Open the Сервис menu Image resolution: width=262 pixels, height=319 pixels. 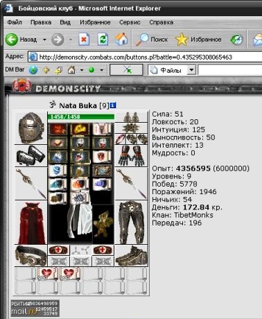(x=130, y=22)
